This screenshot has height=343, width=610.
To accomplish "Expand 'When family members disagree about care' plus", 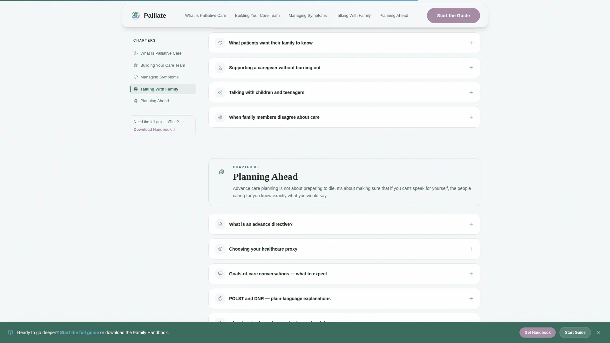I will click(x=471, y=117).
